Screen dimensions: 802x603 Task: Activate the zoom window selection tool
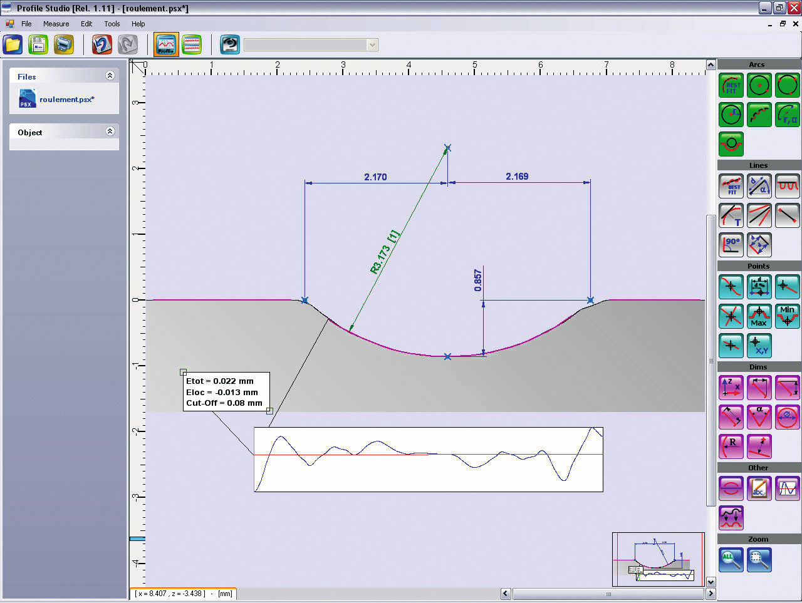point(759,559)
